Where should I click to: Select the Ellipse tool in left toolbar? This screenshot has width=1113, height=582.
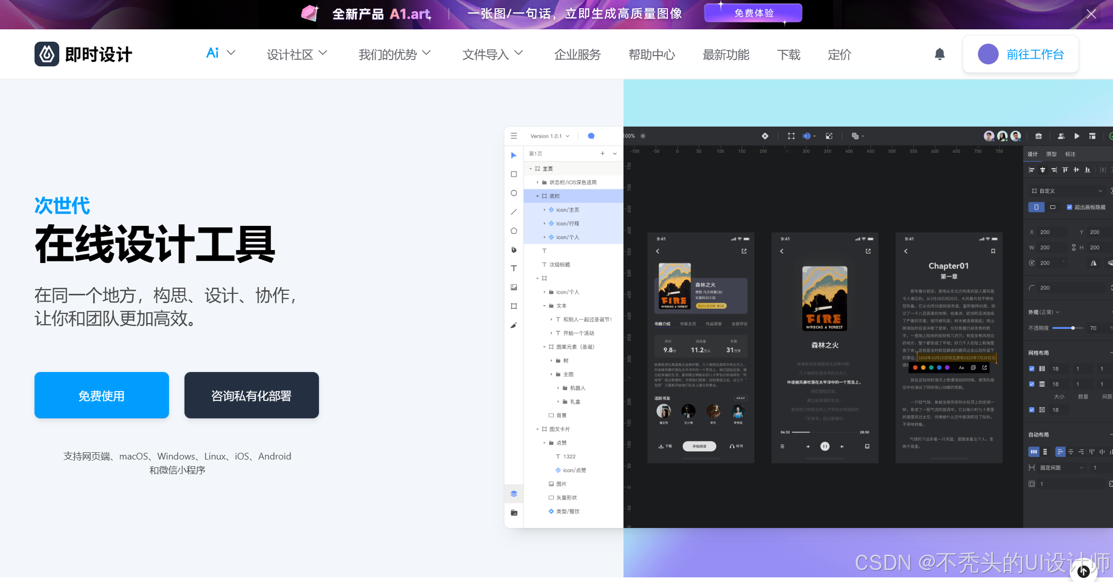pos(514,193)
